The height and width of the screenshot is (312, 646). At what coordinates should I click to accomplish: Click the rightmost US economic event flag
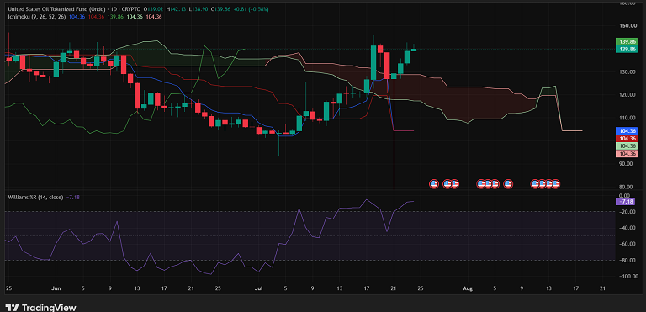(555, 184)
